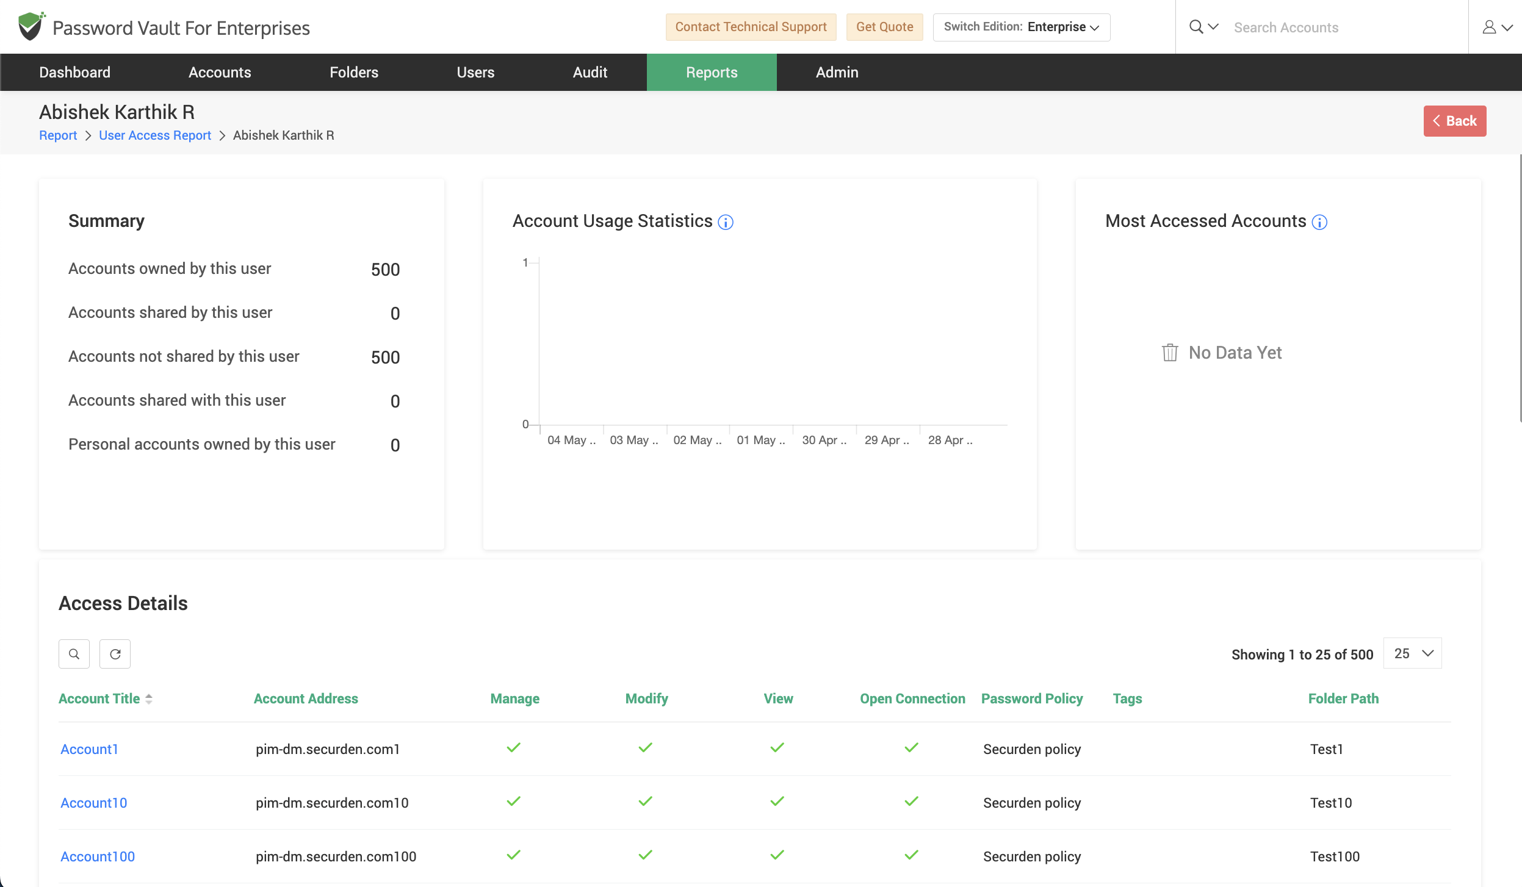Viewport: 1522px width, 887px height.
Task: Click the trash icon beside No Data Yet
Action: (x=1170, y=353)
